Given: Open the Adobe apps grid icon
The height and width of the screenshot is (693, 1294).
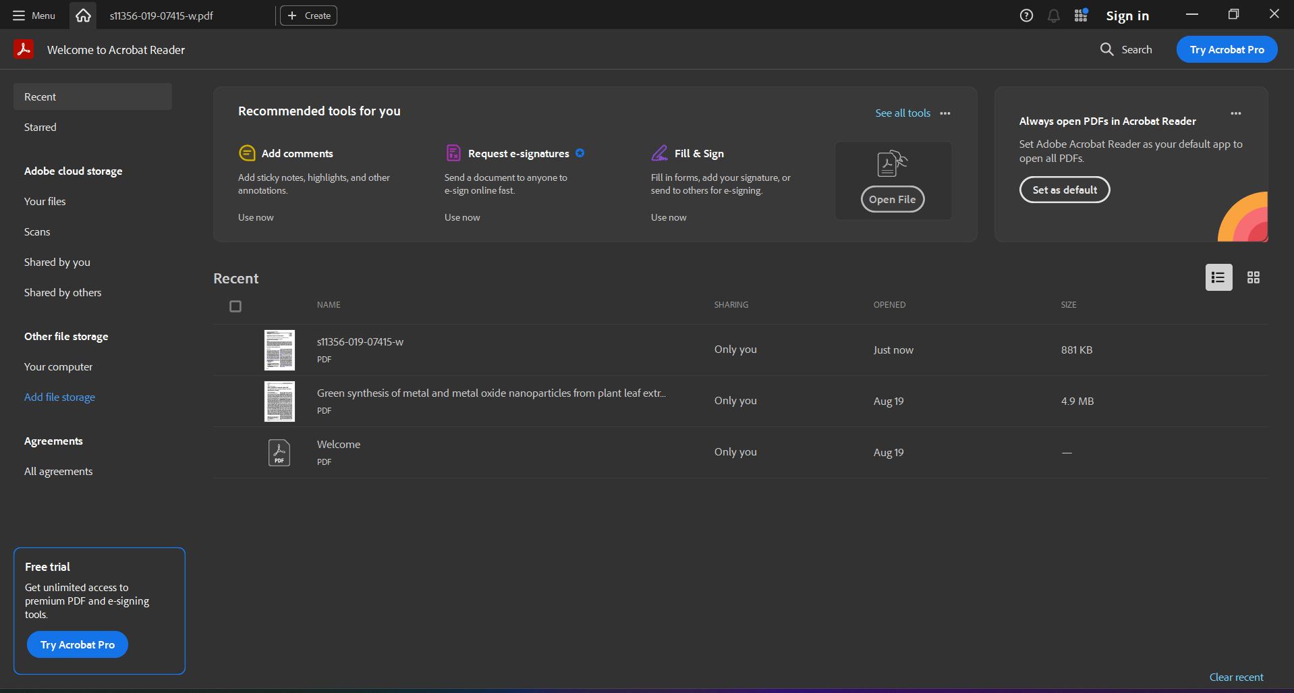Looking at the screenshot, I should [x=1081, y=16].
